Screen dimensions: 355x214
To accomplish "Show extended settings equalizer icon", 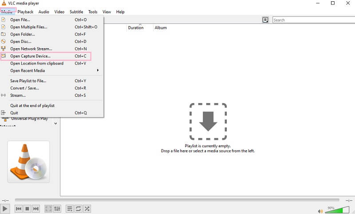I will point(57,209).
